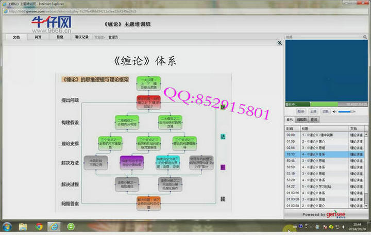
Task: Click the document zoom magnifier icon
Action: pos(280,43)
